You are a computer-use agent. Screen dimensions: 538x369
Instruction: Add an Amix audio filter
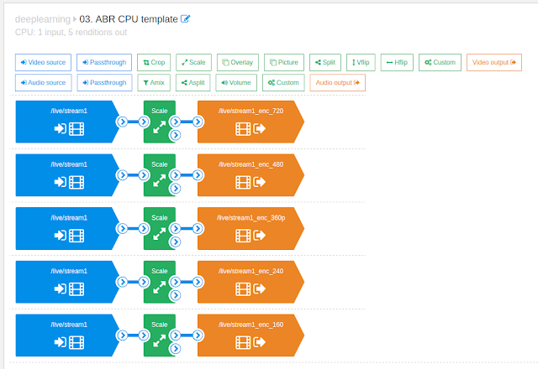point(153,83)
